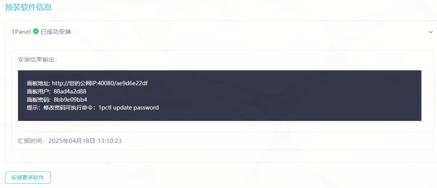This screenshot has height=188, width=437.
Task: Click the 1pctl update password command text
Action: pos(128,108)
